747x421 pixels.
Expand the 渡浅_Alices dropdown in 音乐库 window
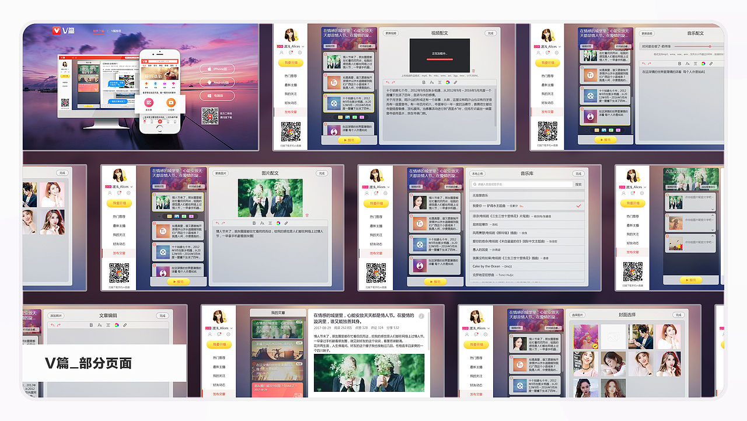[388, 187]
